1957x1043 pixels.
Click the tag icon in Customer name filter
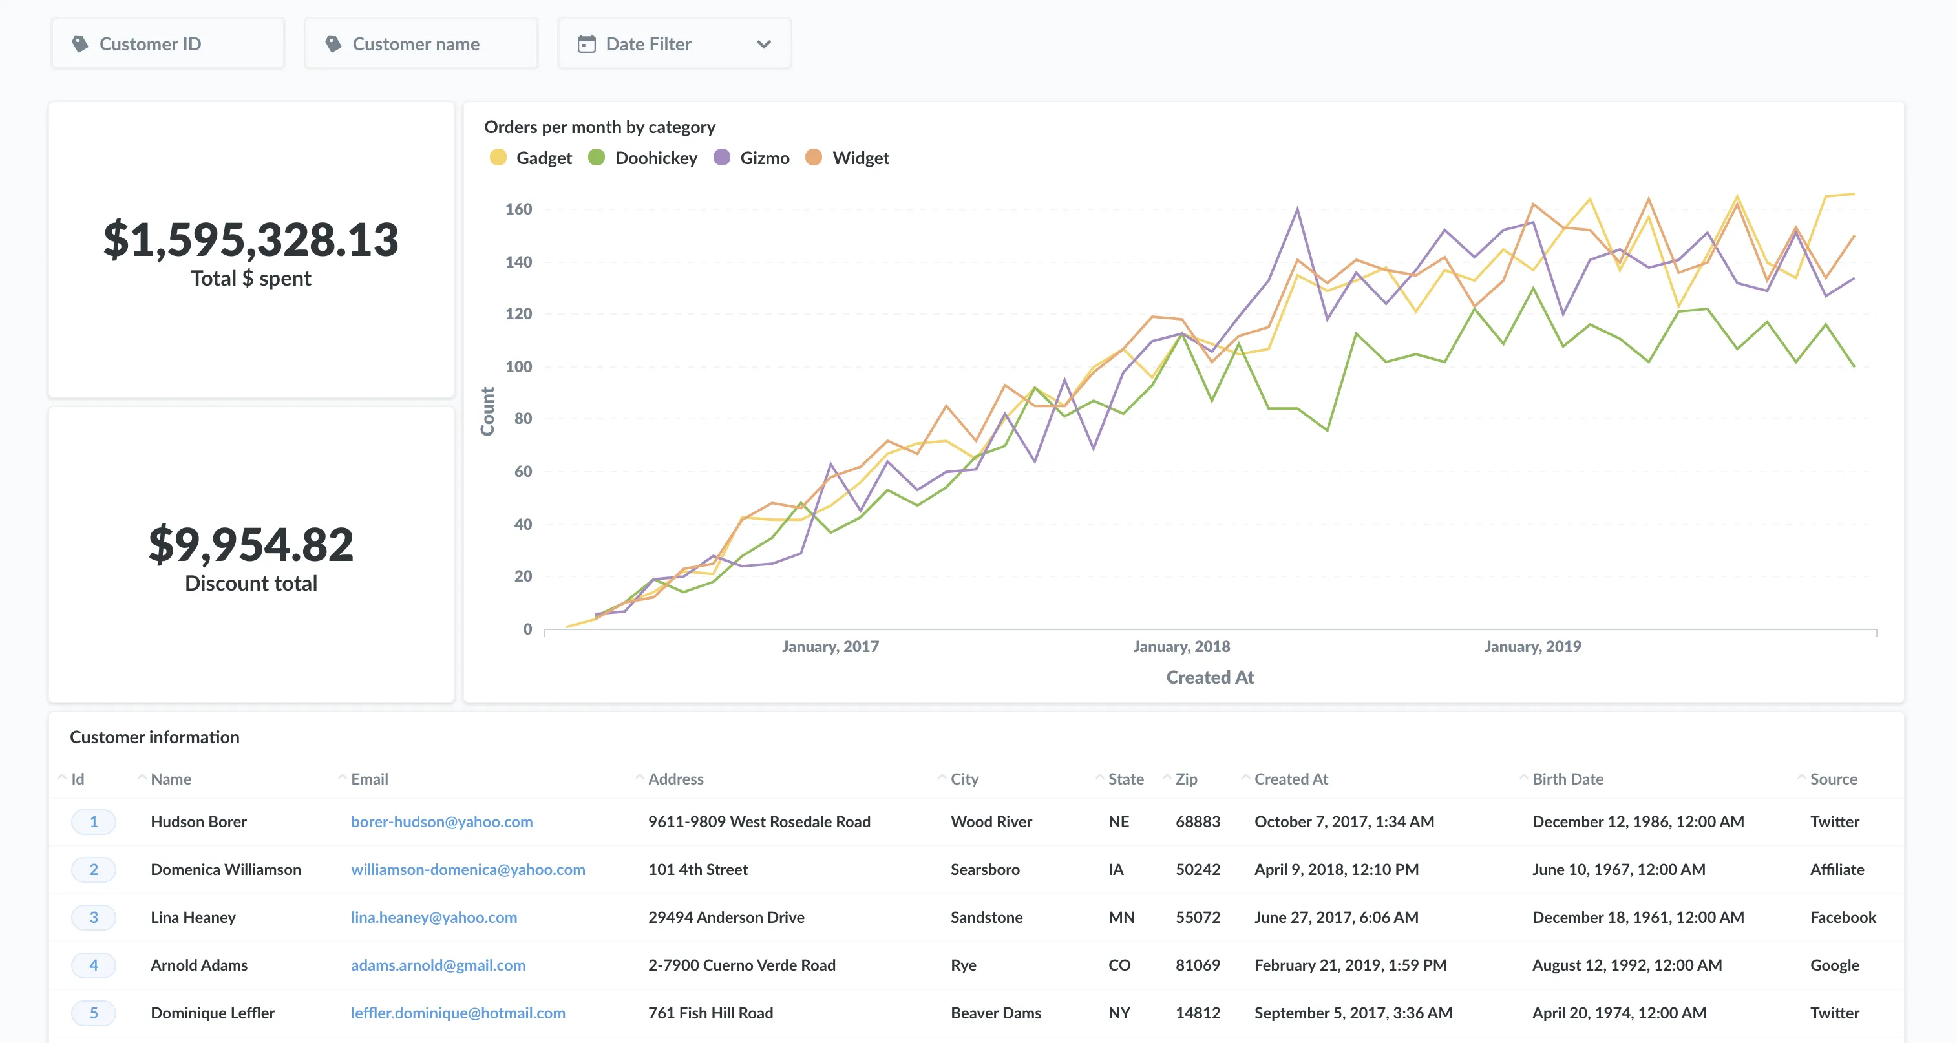[334, 43]
